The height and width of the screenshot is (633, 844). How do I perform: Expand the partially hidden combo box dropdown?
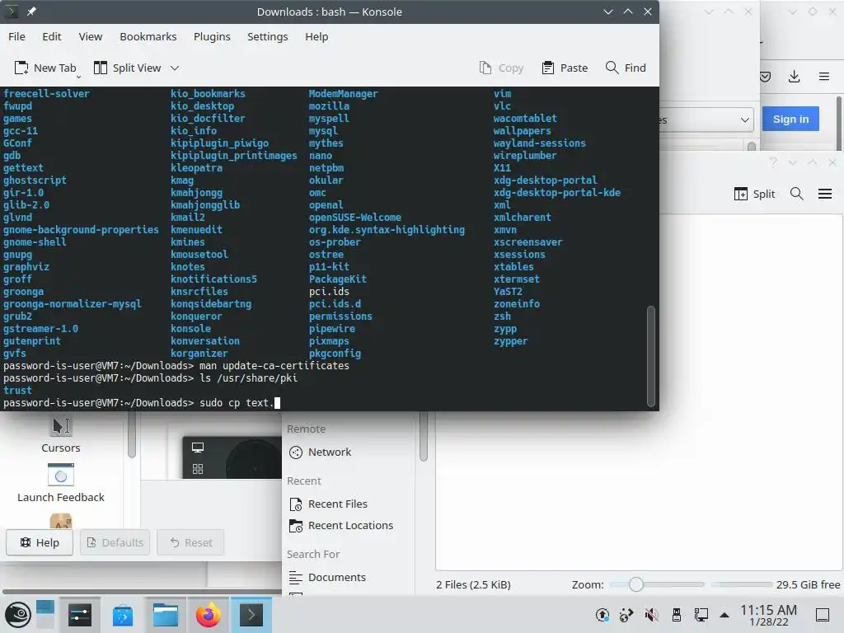tap(744, 120)
